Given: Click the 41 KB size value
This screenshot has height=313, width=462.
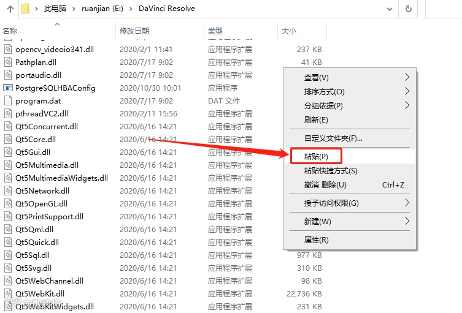Looking at the screenshot, I should pyautogui.click(x=312, y=62).
